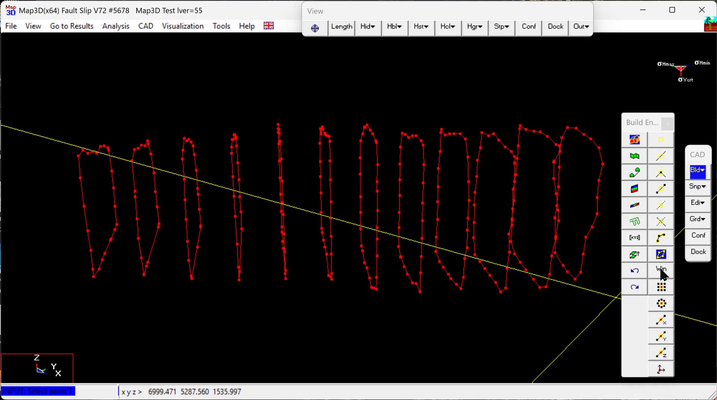Expand the Grd dropdown in CAD panel
Screen dimensions: 717x400
tap(698, 219)
